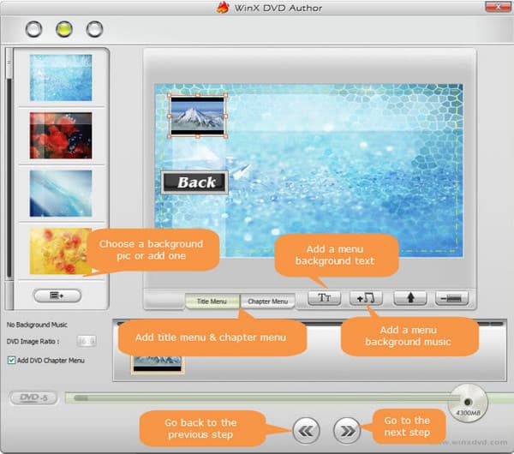
Task: Click the add text (TT) button
Action: click(325, 298)
